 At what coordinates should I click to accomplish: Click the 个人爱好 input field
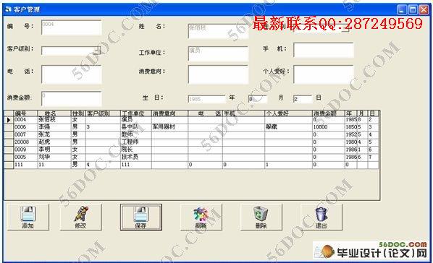[324, 74]
